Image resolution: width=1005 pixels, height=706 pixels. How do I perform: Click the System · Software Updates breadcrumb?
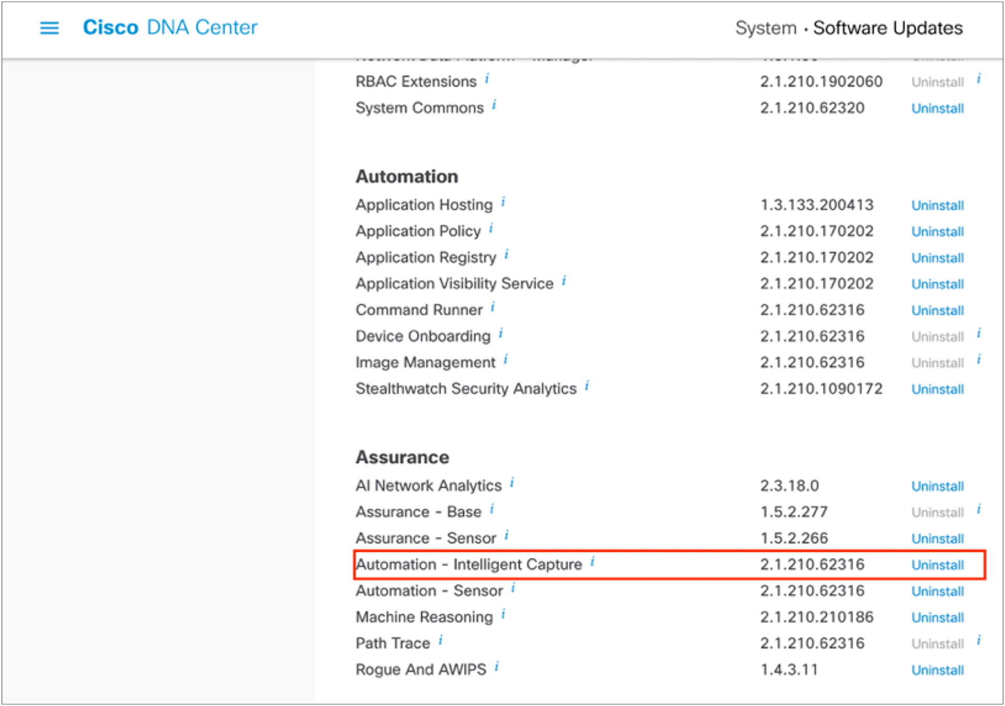(849, 28)
